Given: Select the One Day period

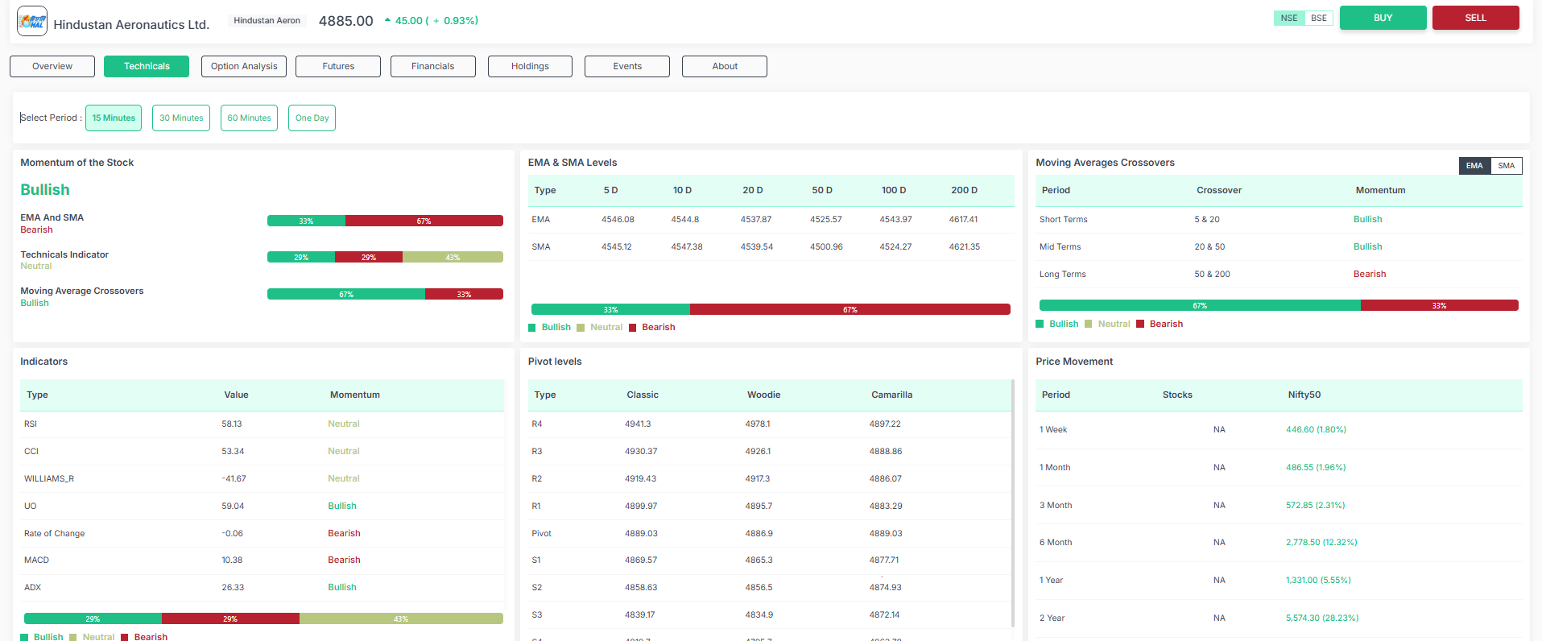Looking at the screenshot, I should [x=312, y=118].
